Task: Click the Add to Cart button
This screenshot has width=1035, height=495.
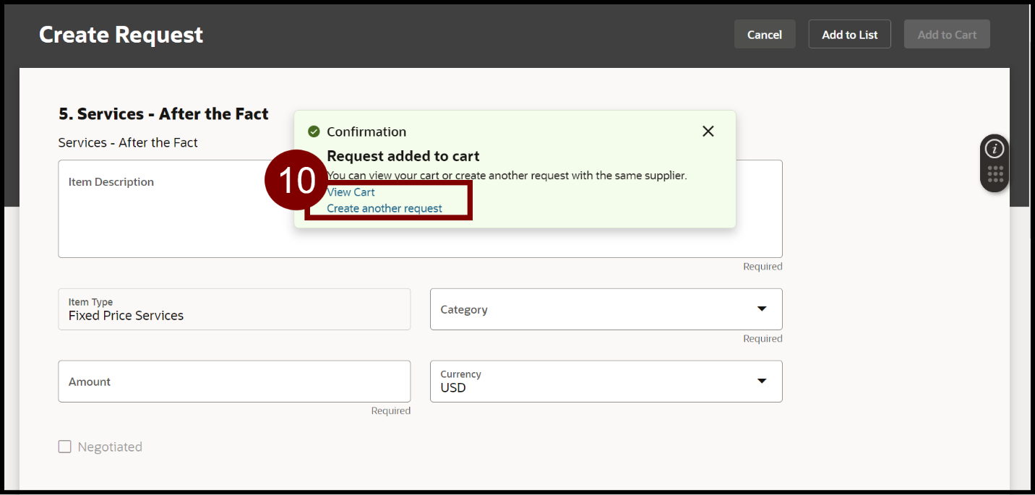Action: (946, 35)
